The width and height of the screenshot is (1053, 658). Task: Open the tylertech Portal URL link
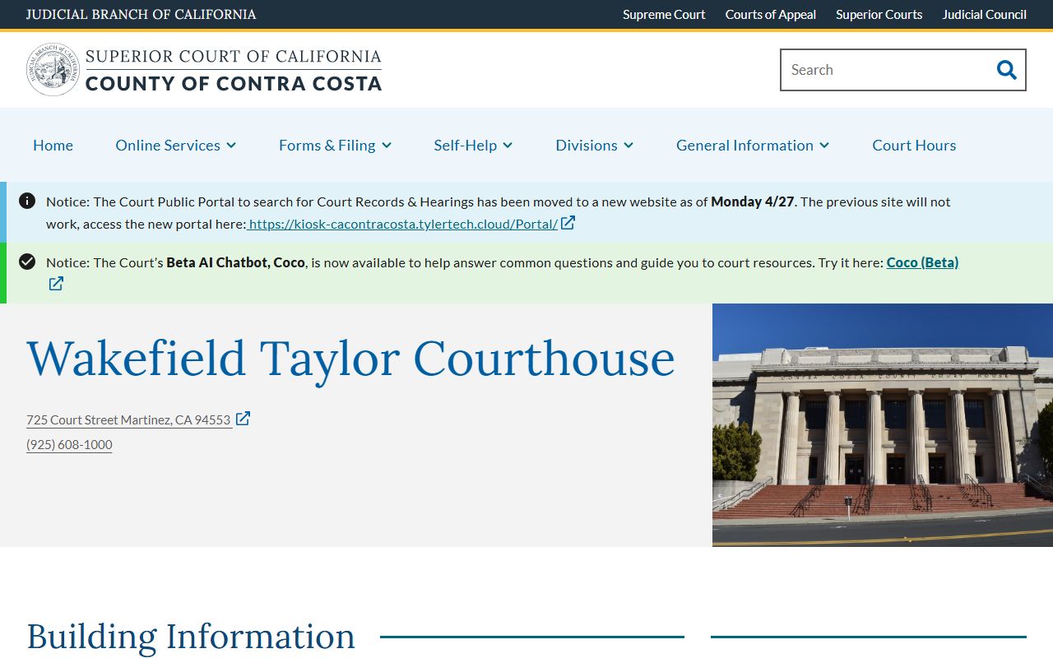click(x=403, y=224)
